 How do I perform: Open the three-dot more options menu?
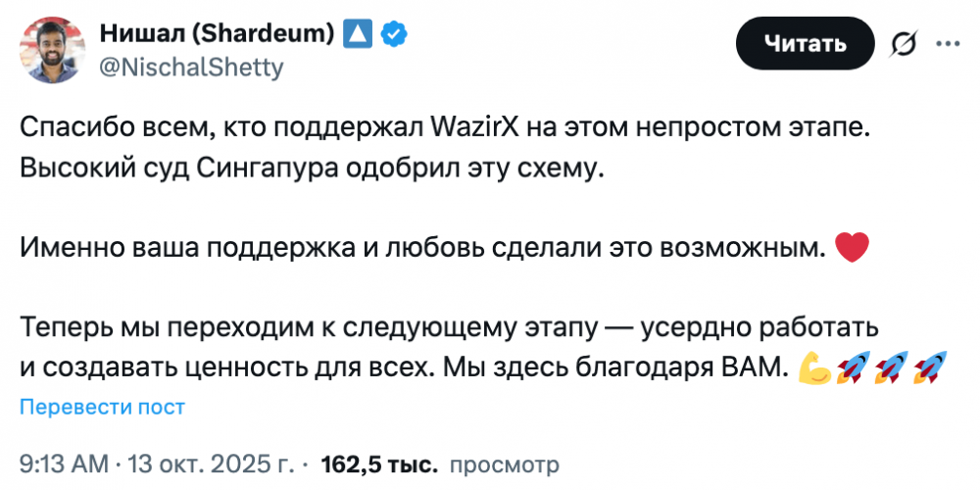(949, 44)
